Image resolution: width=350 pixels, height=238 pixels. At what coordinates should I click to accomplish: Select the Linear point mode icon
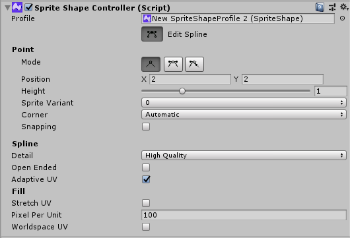151,64
